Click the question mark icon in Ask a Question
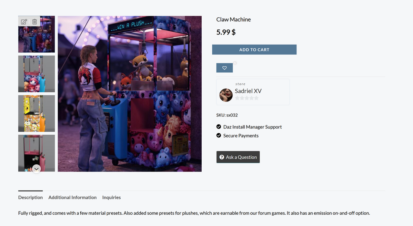The image size is (413, 226). pos(222,157)
